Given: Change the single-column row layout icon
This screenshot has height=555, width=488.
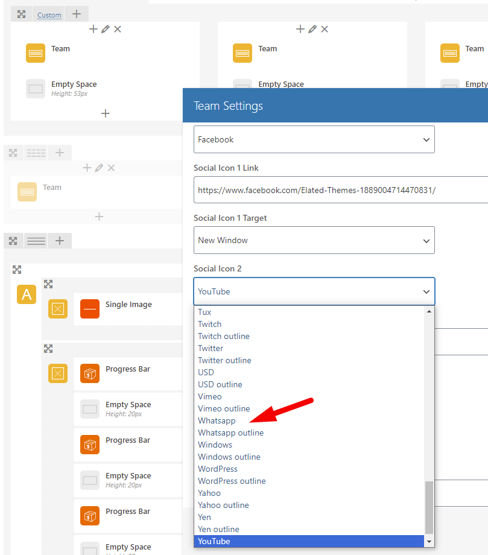Looking at the screenshot, I should (x=36, y=241).
